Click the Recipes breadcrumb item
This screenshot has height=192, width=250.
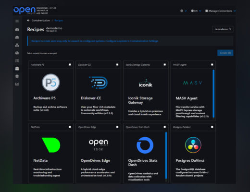(59, 21)
